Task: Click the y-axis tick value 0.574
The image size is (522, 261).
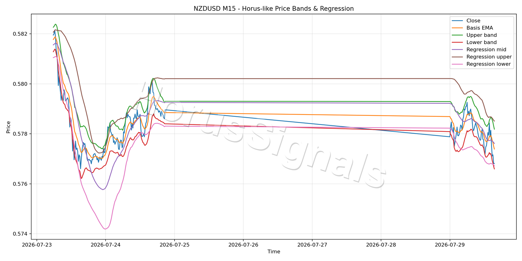Action: pyautogui.click(x=21, y=234)
